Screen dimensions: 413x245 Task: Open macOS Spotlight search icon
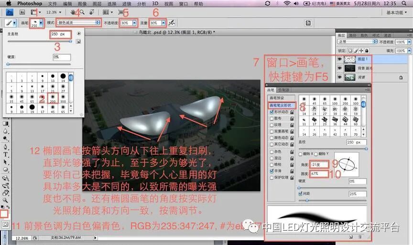coord(404,3)
